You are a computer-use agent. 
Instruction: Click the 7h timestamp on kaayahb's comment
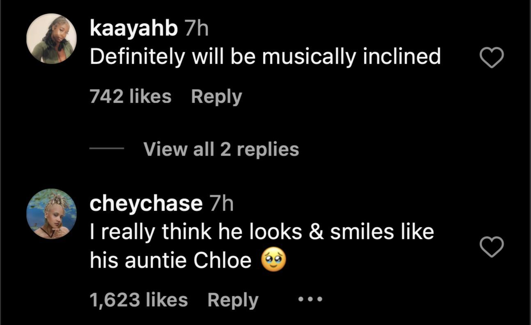click(x=197, y=29)
